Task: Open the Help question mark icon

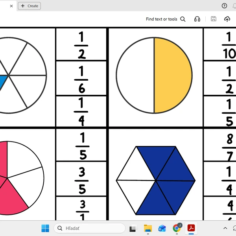Action: click(224, 6)
